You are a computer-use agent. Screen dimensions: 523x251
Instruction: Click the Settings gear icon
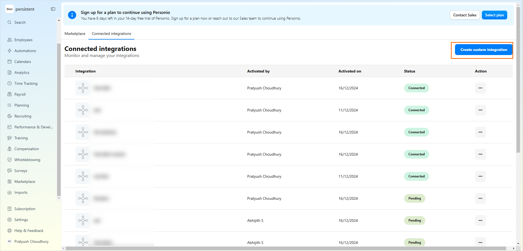[10, 220]
